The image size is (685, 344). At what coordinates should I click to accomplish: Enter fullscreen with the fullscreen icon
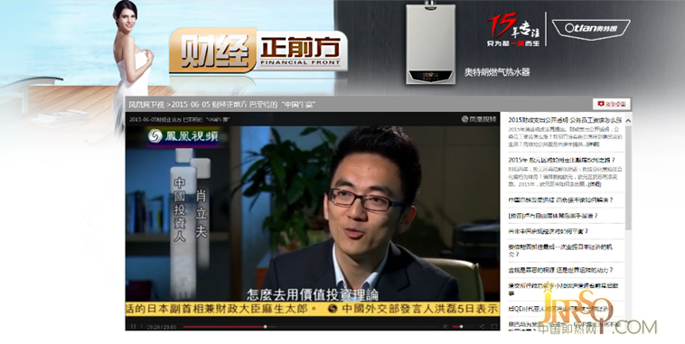point(494,327)
